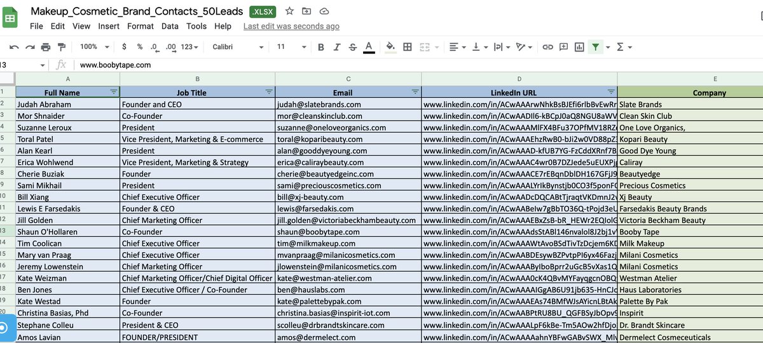Insert a comment from the toolbar
The height and width of the screenshot is (343, 763).
pyautogui.click(x=563, y=47)
